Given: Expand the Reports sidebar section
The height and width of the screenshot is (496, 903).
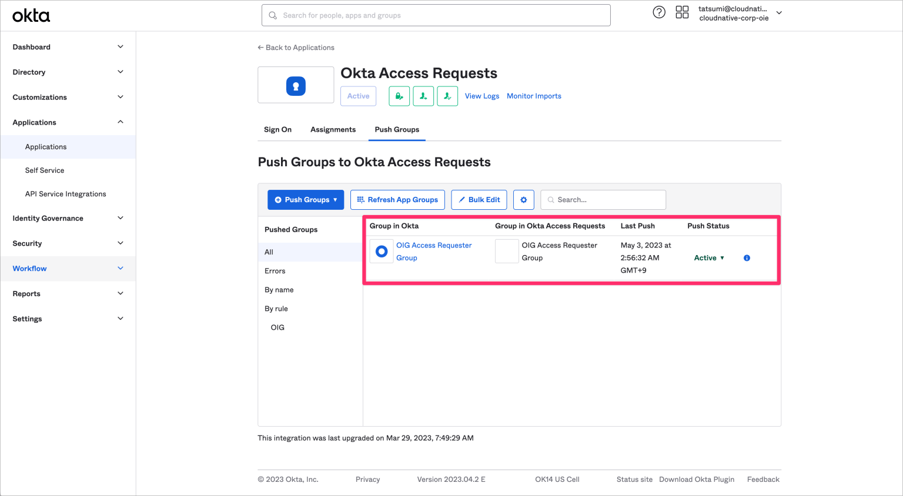Looking at the screenshot, I should coord(66,293).
